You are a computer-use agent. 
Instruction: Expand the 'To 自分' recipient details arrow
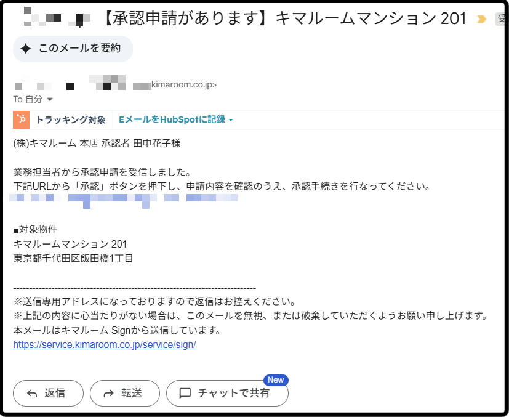point(50,99)
